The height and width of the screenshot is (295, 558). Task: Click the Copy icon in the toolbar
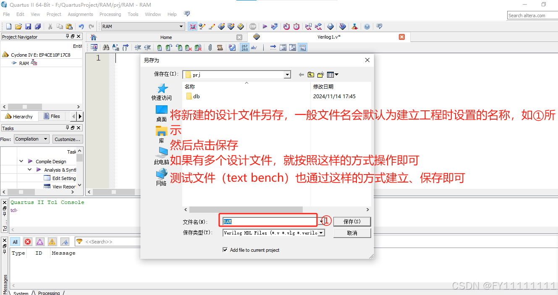point(60,26)
